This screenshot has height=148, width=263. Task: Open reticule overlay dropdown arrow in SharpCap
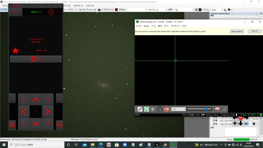(203, 10)
